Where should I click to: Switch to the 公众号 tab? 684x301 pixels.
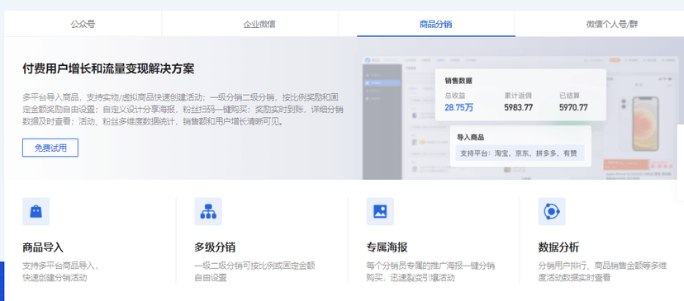pyautogui.click(x=83, y=24)
